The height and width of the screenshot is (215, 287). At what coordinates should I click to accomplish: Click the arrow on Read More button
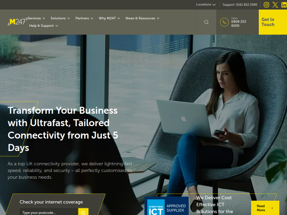tap(272, 208)
